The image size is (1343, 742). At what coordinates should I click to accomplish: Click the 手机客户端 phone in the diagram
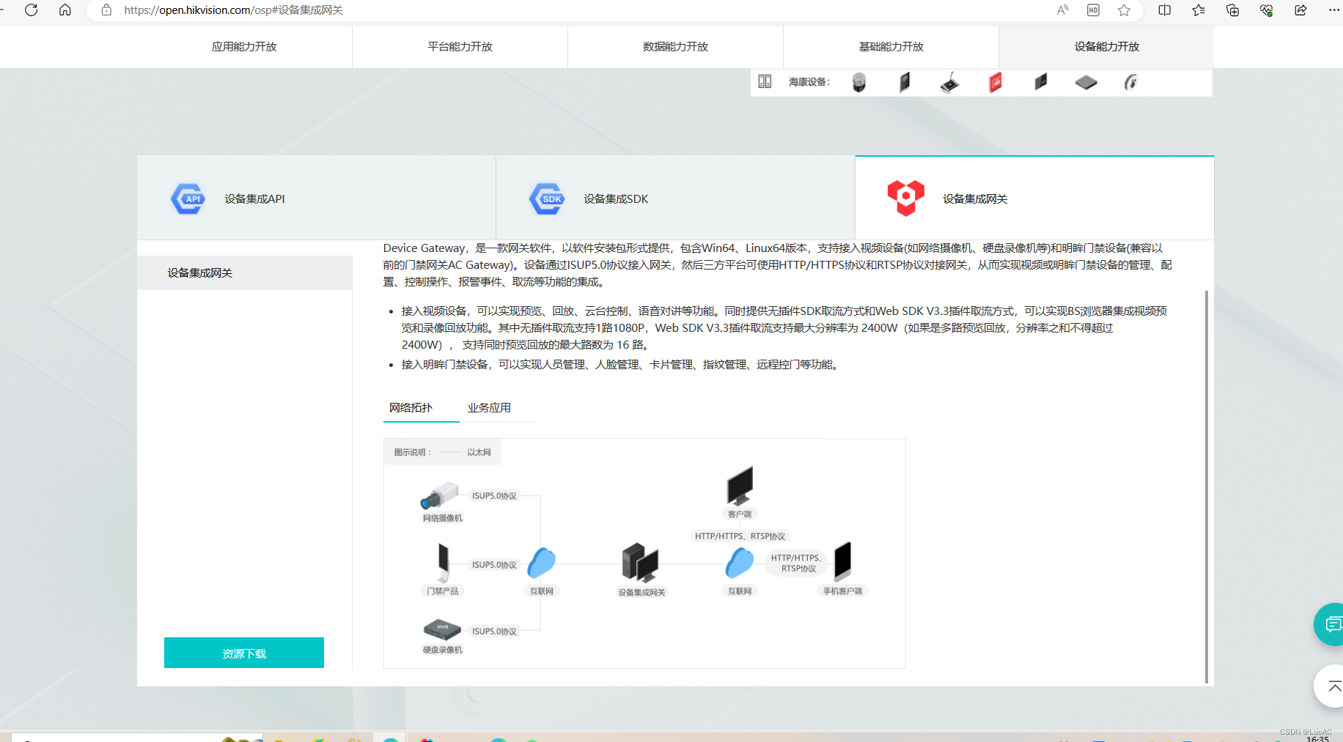tap(843, 562)
